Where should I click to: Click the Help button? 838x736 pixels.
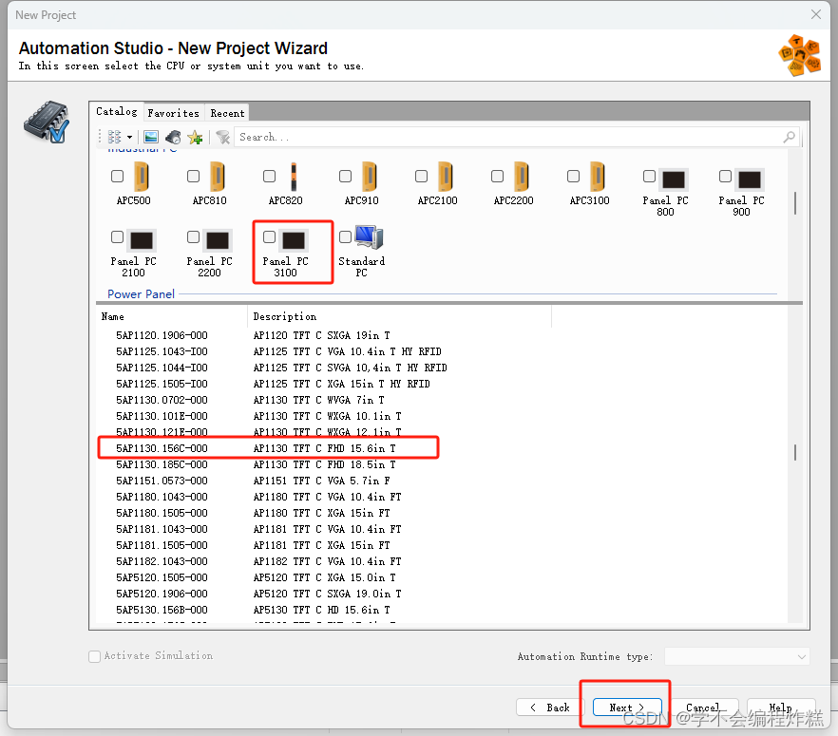[781, 708]
